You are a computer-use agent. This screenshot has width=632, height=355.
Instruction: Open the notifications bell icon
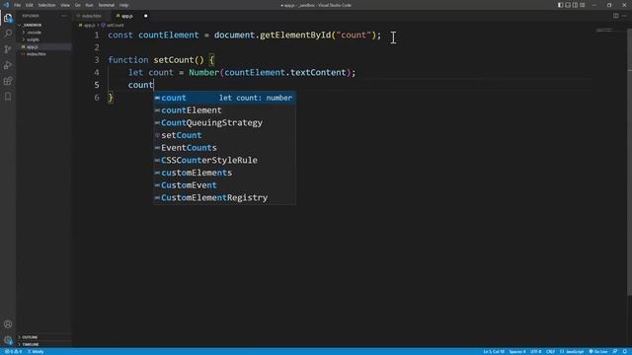(x=624, y=351)
